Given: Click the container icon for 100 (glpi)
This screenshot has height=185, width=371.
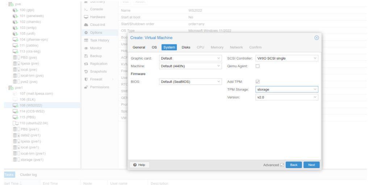Looking at the screenshot, I should (x=15, y=10).
